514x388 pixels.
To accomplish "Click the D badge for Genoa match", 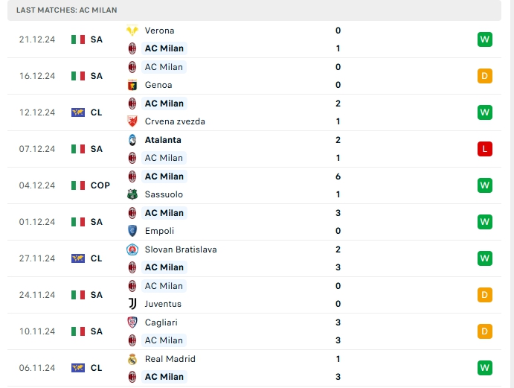I will point(485,76).
